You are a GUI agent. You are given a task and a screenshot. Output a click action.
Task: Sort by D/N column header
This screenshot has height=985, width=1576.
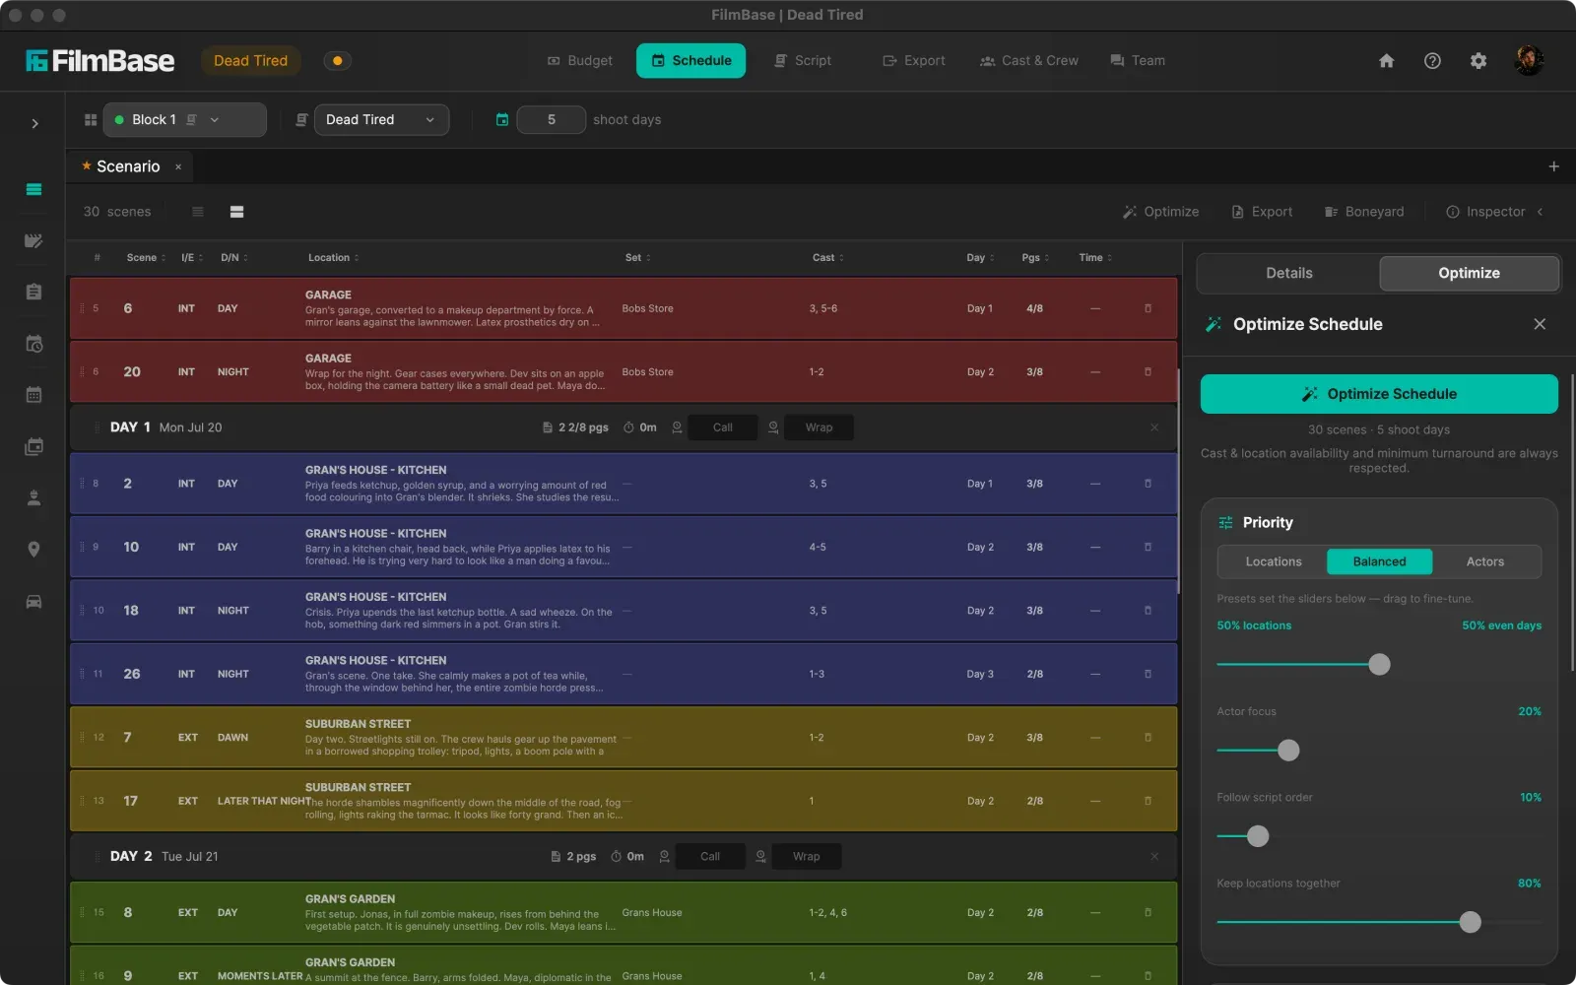point(234,258)
